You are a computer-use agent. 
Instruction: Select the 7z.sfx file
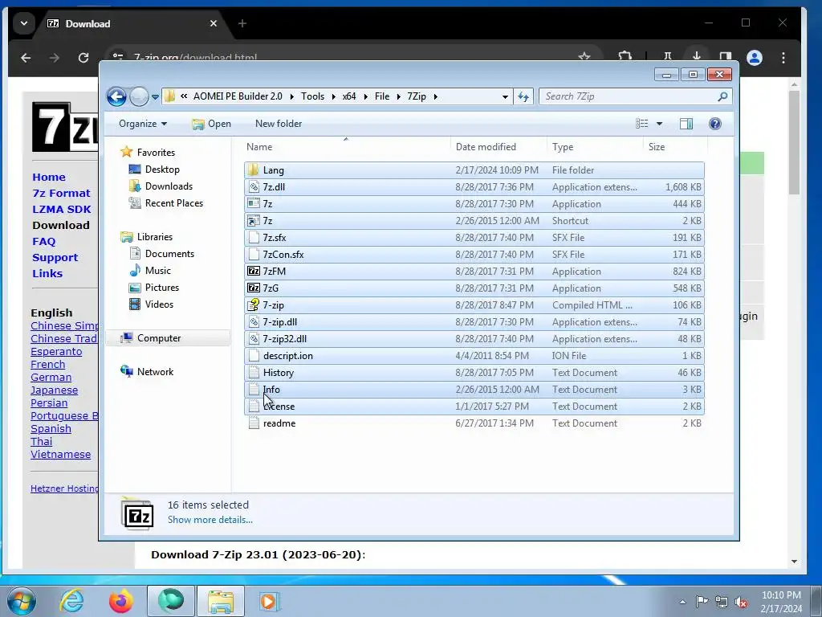click(x=474, y=238)
